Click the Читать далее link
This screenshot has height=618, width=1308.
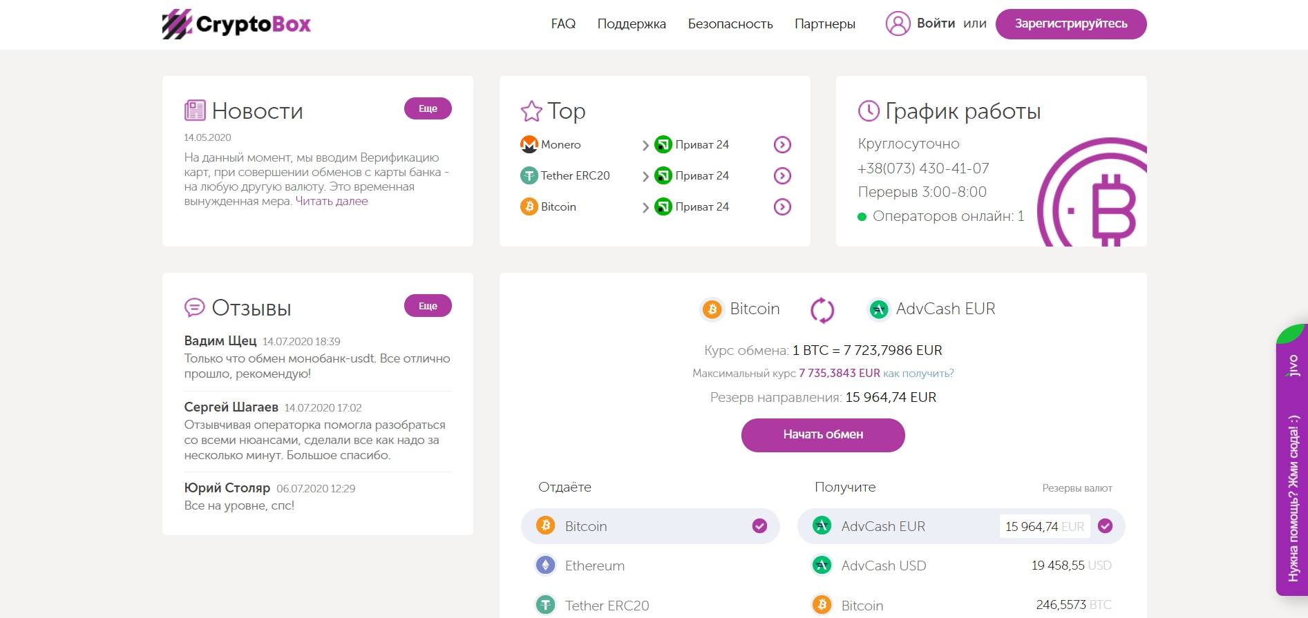[332, 201]
